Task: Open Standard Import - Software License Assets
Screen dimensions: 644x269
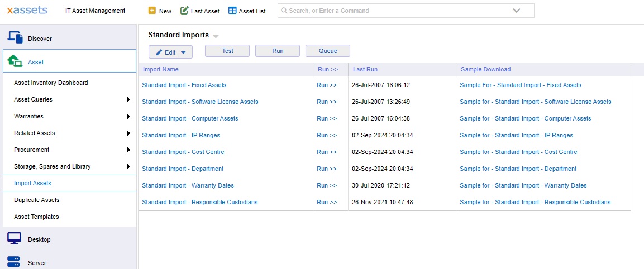Action: 200,102
